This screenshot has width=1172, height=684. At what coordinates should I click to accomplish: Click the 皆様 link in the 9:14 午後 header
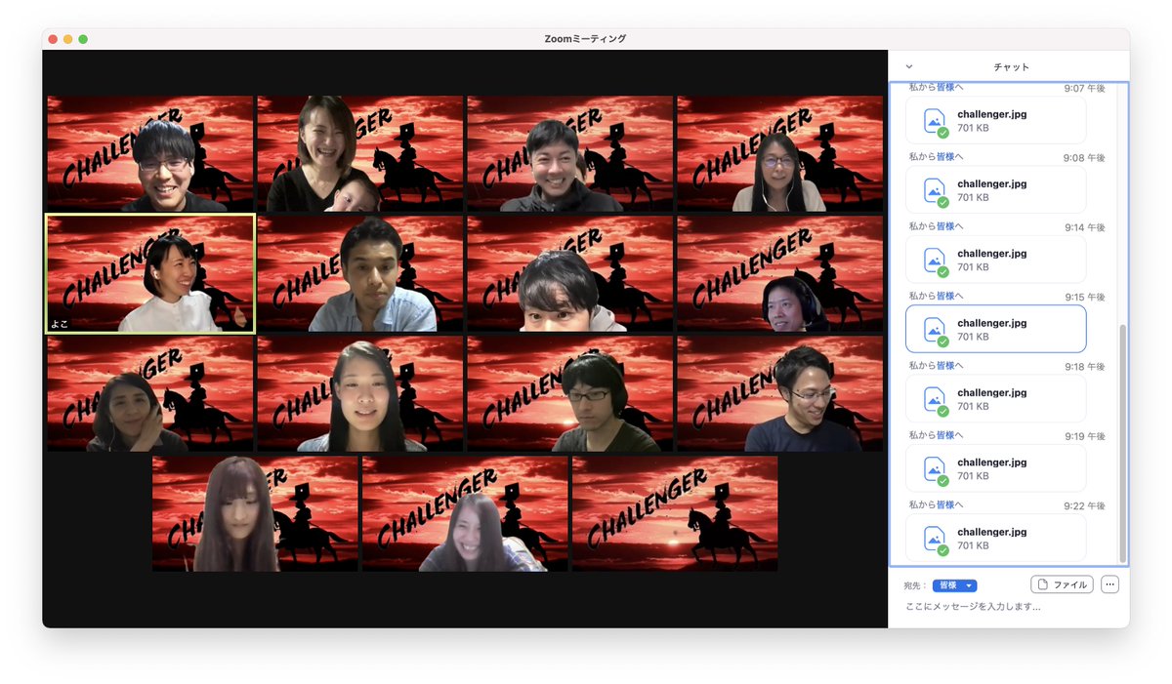click(x=945, y=225)
